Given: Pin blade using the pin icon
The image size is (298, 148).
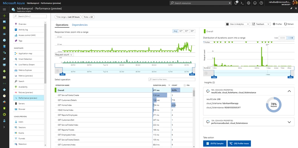Looking at the screenshot, I should pyautogui.click(x=291, y=8).
